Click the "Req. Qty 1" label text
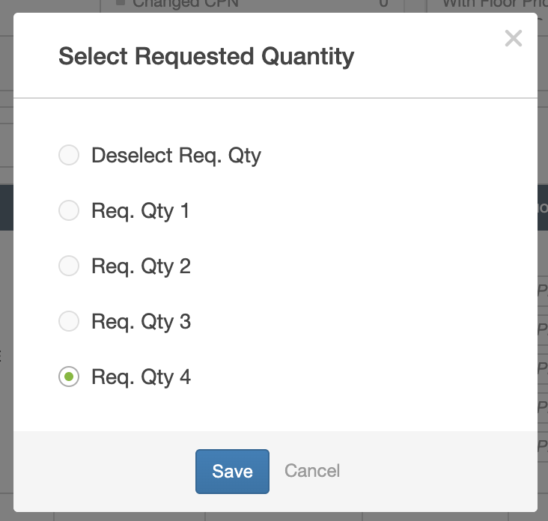The width and height of the screenshot is (548, 521). (x=141, y=211)
